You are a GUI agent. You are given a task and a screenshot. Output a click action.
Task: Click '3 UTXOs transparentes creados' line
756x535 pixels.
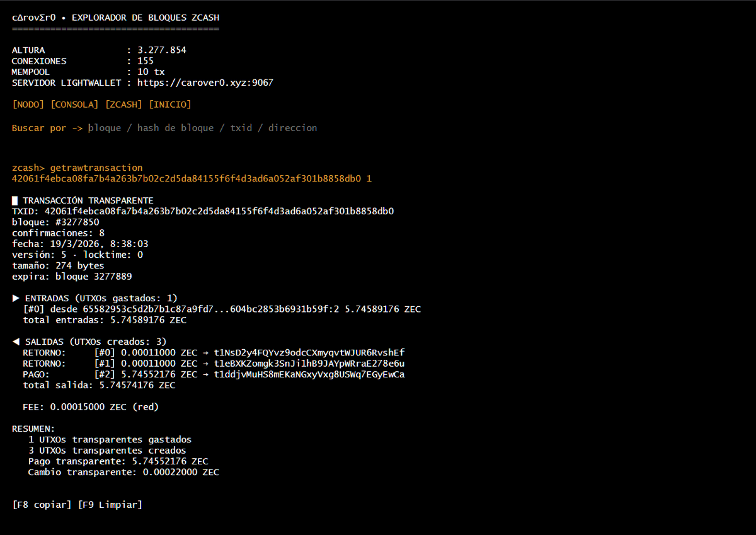(x=107, y=451)
